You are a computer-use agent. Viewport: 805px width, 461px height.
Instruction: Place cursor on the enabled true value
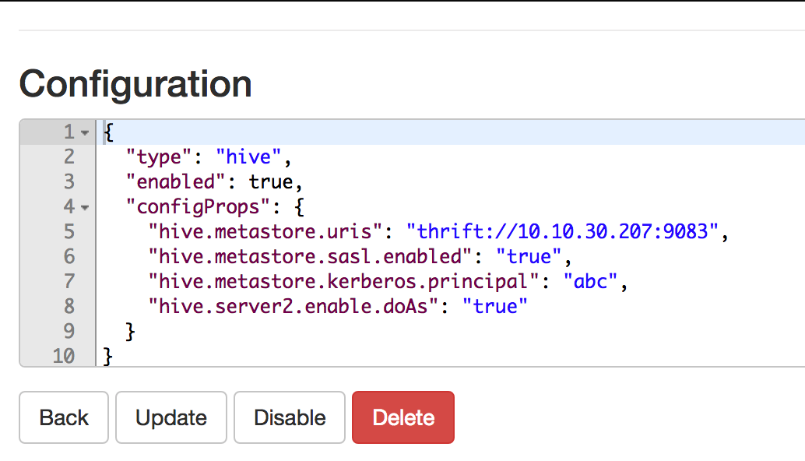click(x=271, y=181)
